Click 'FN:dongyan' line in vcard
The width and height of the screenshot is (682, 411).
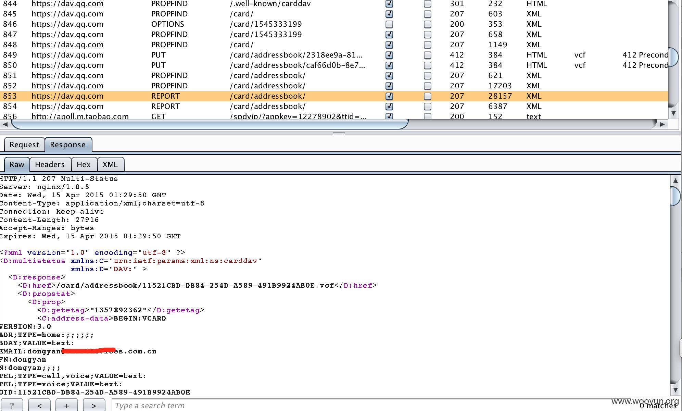point(23,360)
